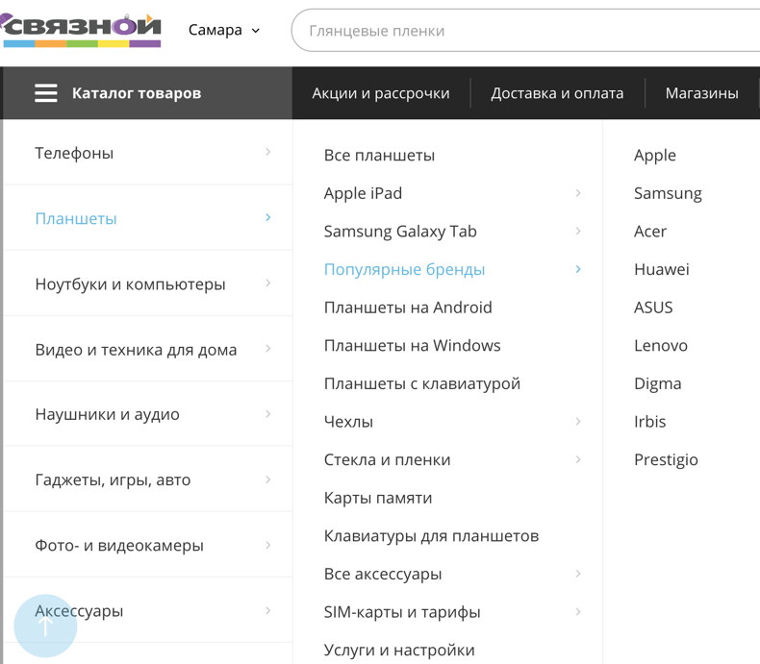Open Планшеты на Android

coord(408,307)
